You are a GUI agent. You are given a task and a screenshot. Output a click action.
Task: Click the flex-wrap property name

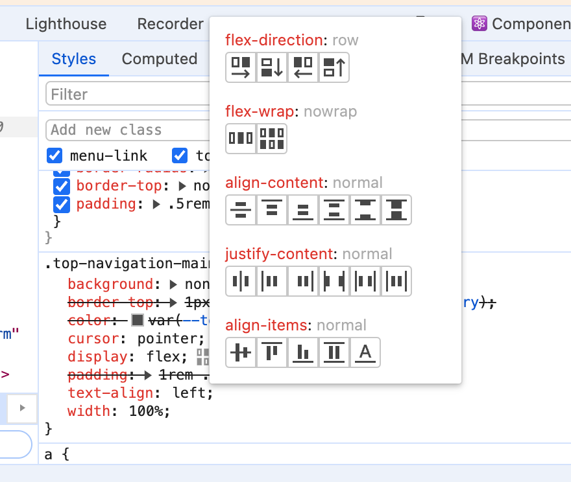coord(260,111)
